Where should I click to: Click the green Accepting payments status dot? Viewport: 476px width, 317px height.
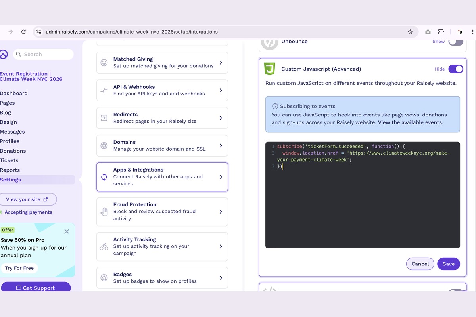[x=1, y=212]
